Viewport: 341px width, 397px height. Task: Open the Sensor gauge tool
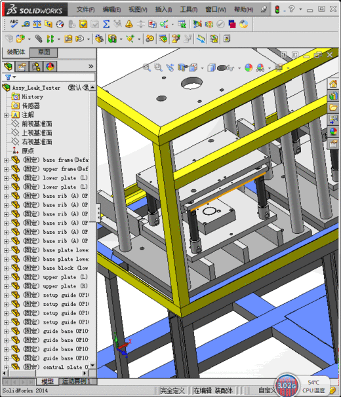[x=60, y=24]
